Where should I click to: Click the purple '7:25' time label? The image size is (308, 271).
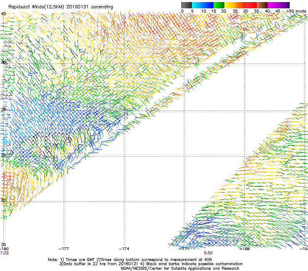(4, 253)
